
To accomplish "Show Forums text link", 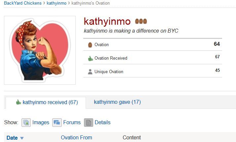I will coord(72,123).
